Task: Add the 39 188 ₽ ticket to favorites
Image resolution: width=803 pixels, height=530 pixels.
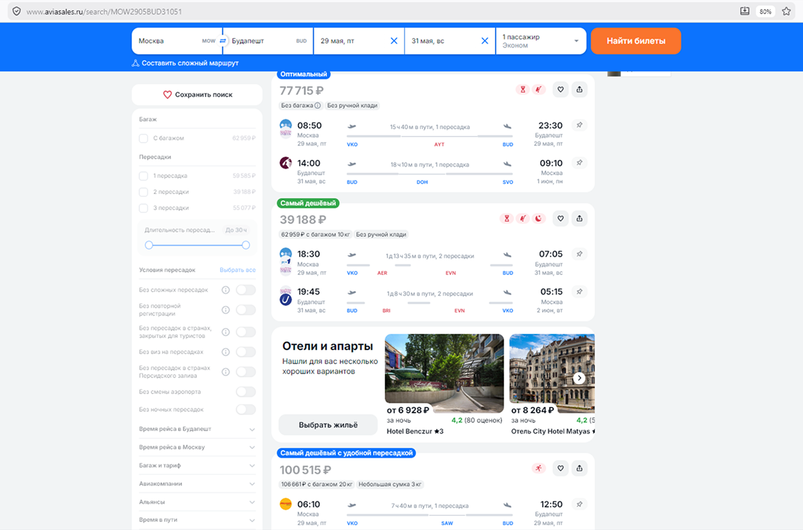Action: [x=561, y=218]
